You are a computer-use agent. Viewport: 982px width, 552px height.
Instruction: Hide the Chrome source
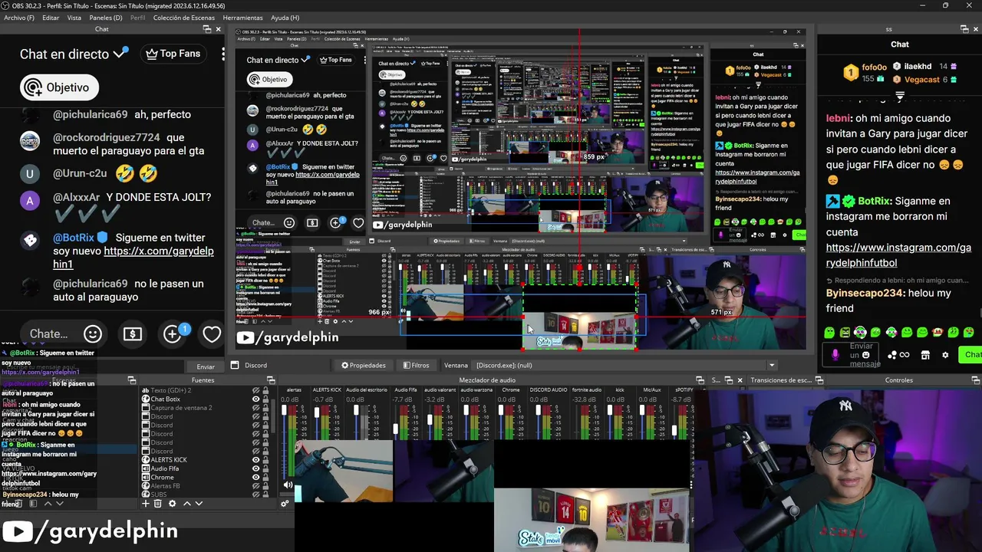click(x=256, y=477)
